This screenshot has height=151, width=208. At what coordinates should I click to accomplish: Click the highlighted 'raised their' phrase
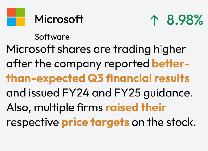coord(136,108)
